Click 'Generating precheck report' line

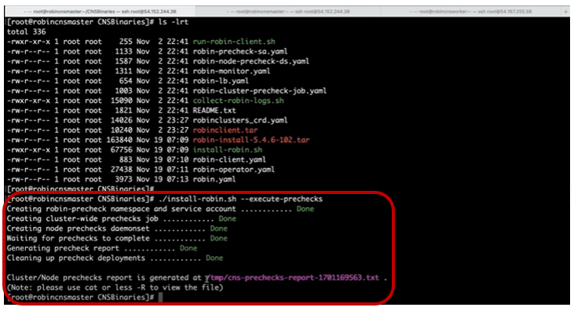[x=102, y=248]
